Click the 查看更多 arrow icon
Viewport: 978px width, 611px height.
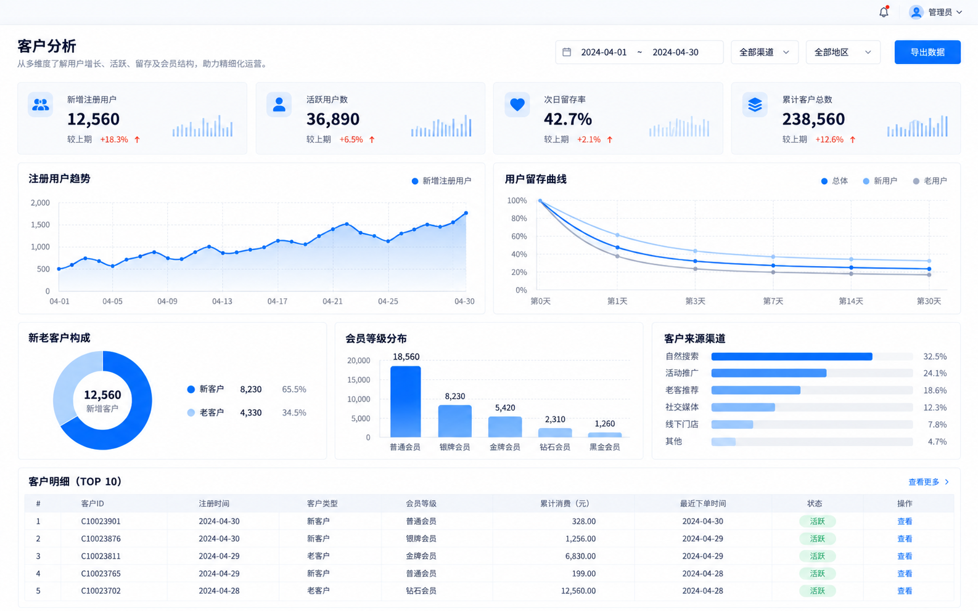947,482
